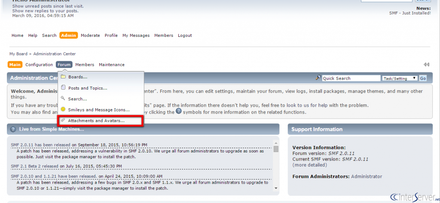
Task: Click Logout
Action: 185,36
